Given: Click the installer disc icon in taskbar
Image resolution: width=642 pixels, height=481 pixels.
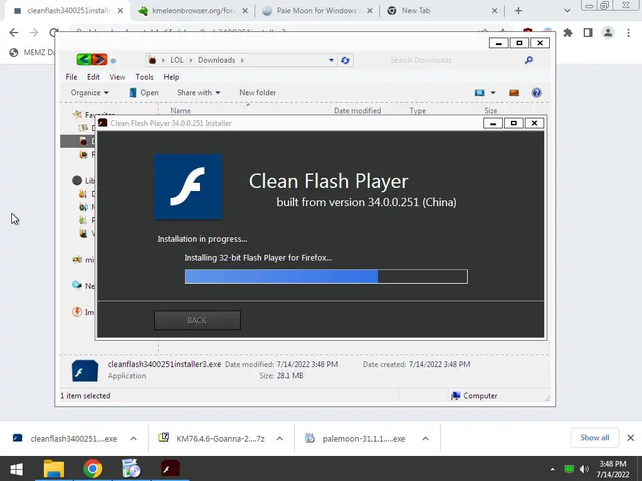Looking at the screenshot, I should (131, 468).
